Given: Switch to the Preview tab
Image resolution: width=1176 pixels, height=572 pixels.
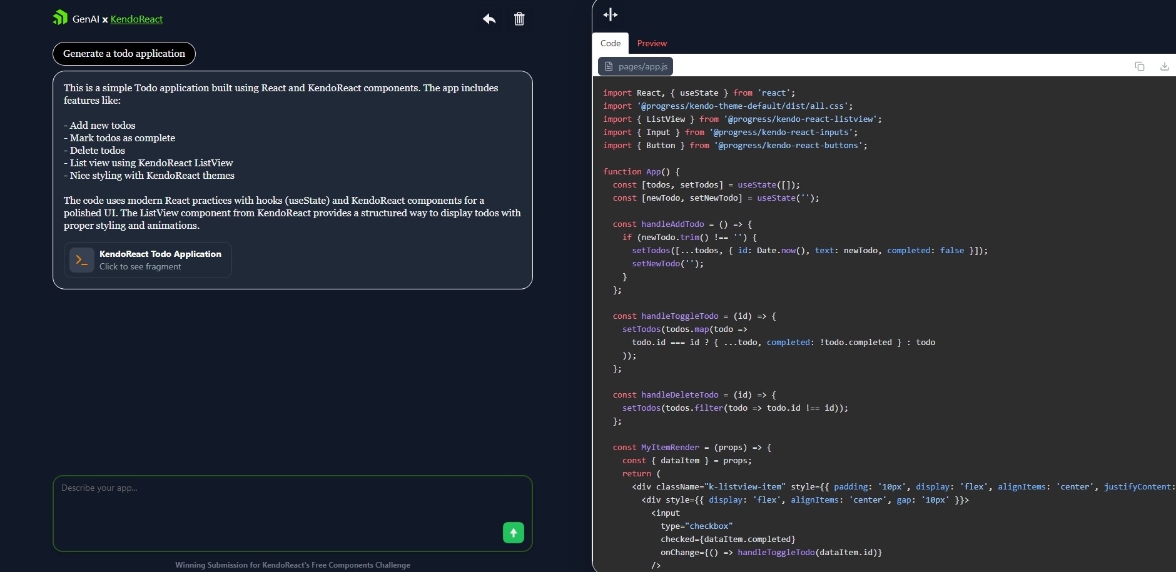Looking at the screenshot, I should (652, 43).
